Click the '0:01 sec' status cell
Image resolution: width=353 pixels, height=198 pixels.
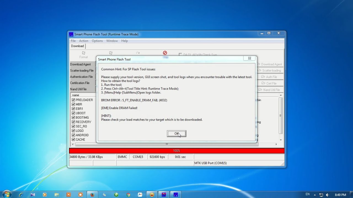[x=181, y=157]
